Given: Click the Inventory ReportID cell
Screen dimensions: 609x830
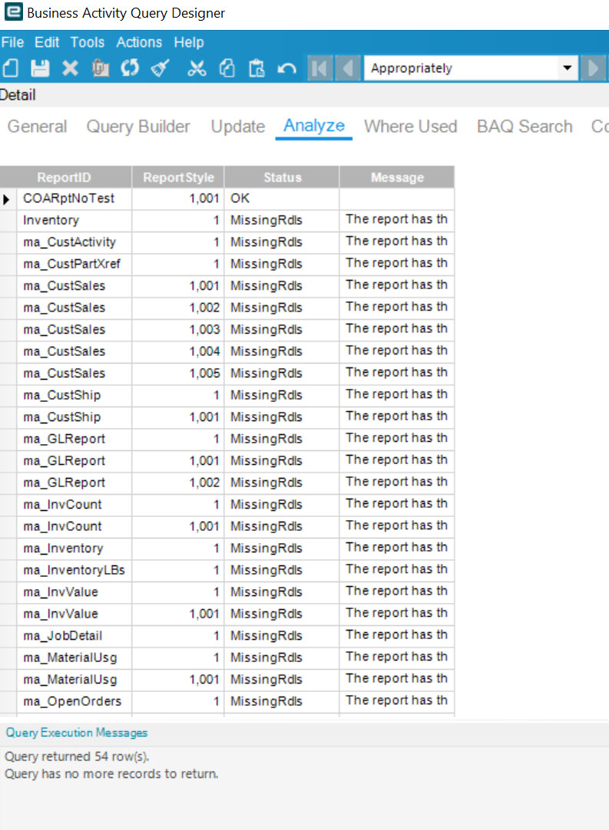Looking at the screenshot, I should 74,221.
